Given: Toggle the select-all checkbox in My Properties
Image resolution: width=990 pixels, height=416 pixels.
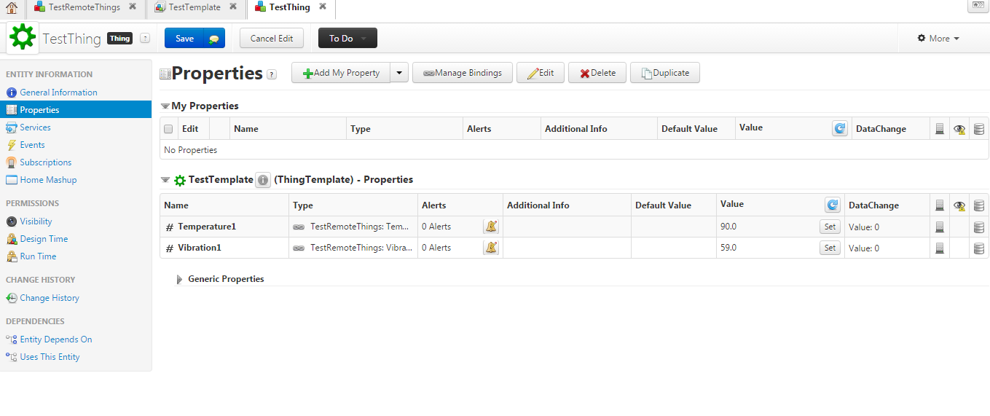Looking at the screenshot, I should [x=168, y=129].
